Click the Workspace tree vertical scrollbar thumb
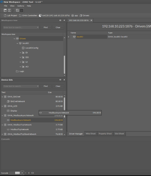Screen dimensions: 151x176 coord(64,65)
